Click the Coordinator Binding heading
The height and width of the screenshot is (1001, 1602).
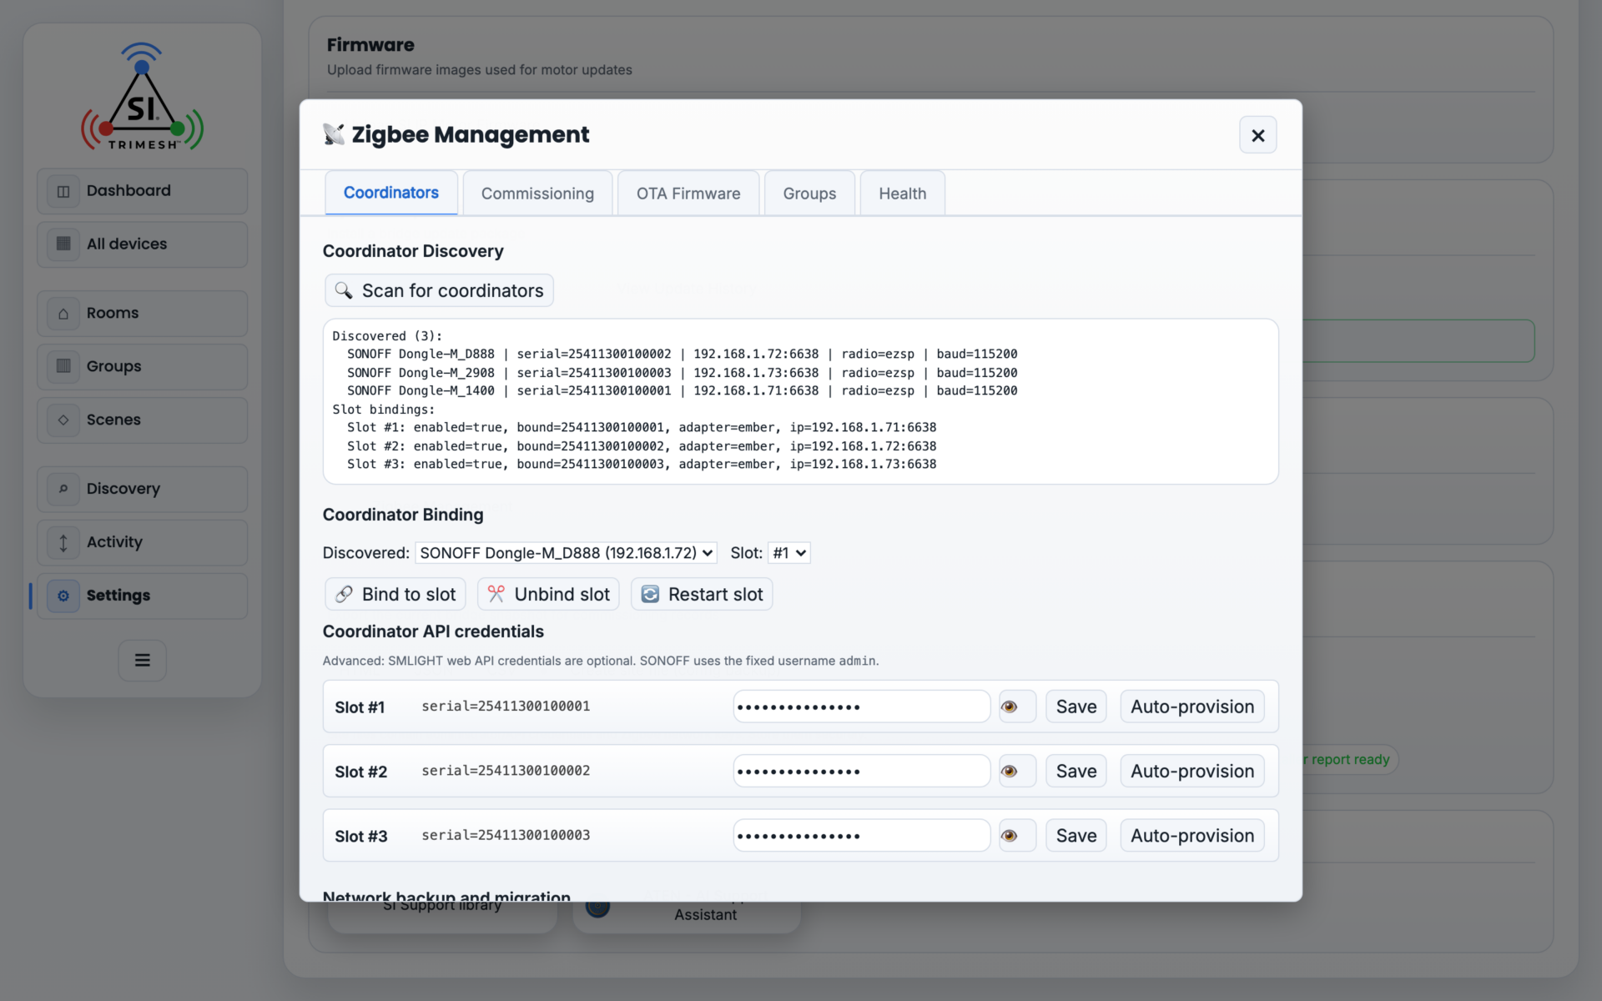pos(403,515)
